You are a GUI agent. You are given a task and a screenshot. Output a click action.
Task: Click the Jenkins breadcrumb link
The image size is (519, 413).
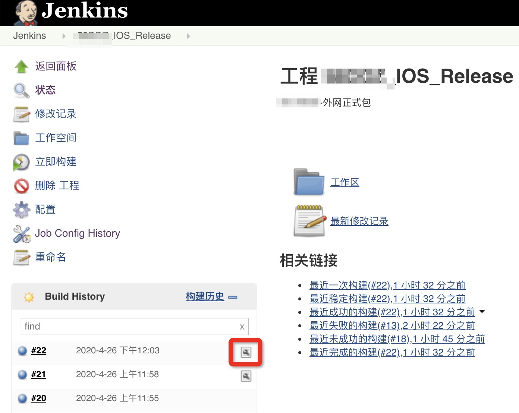(x=29, y=36)
